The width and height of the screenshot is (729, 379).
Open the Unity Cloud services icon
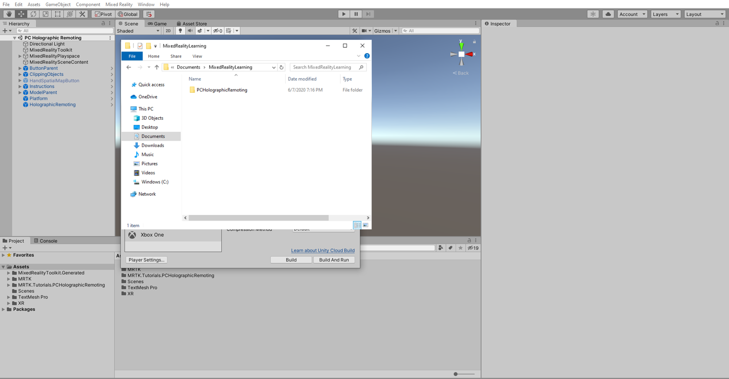point(608,14)
